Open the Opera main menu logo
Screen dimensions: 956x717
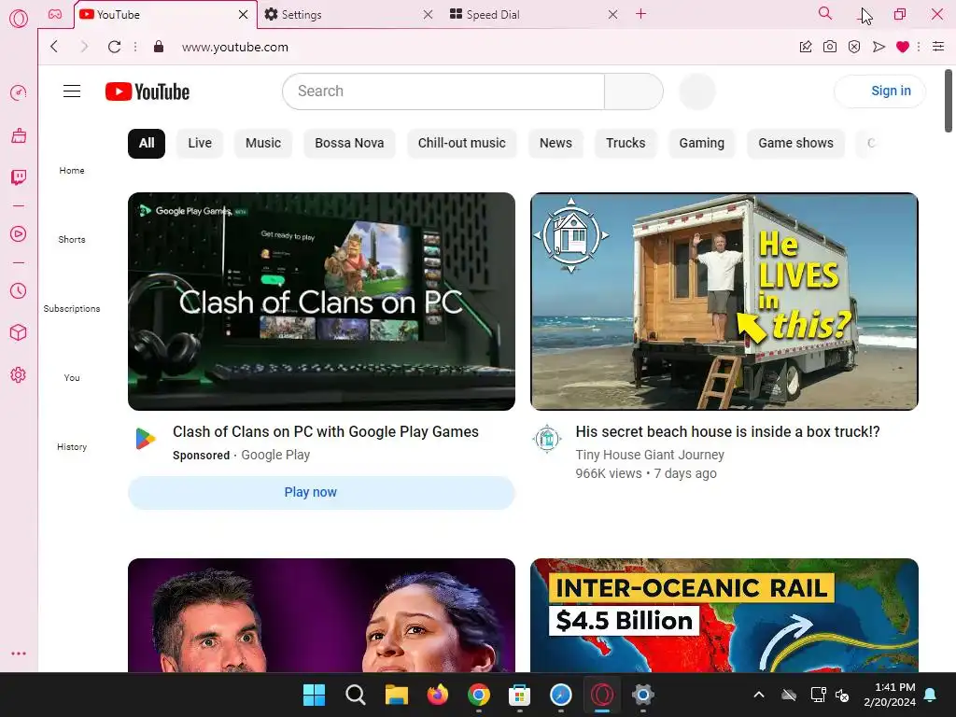[x=19, y=19]
